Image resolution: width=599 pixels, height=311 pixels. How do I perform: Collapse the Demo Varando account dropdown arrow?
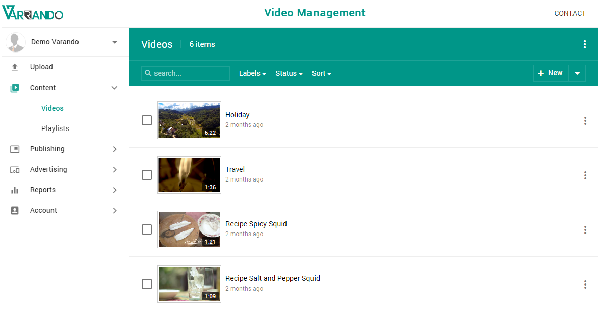pyautogui.click(x=114, y=42)
